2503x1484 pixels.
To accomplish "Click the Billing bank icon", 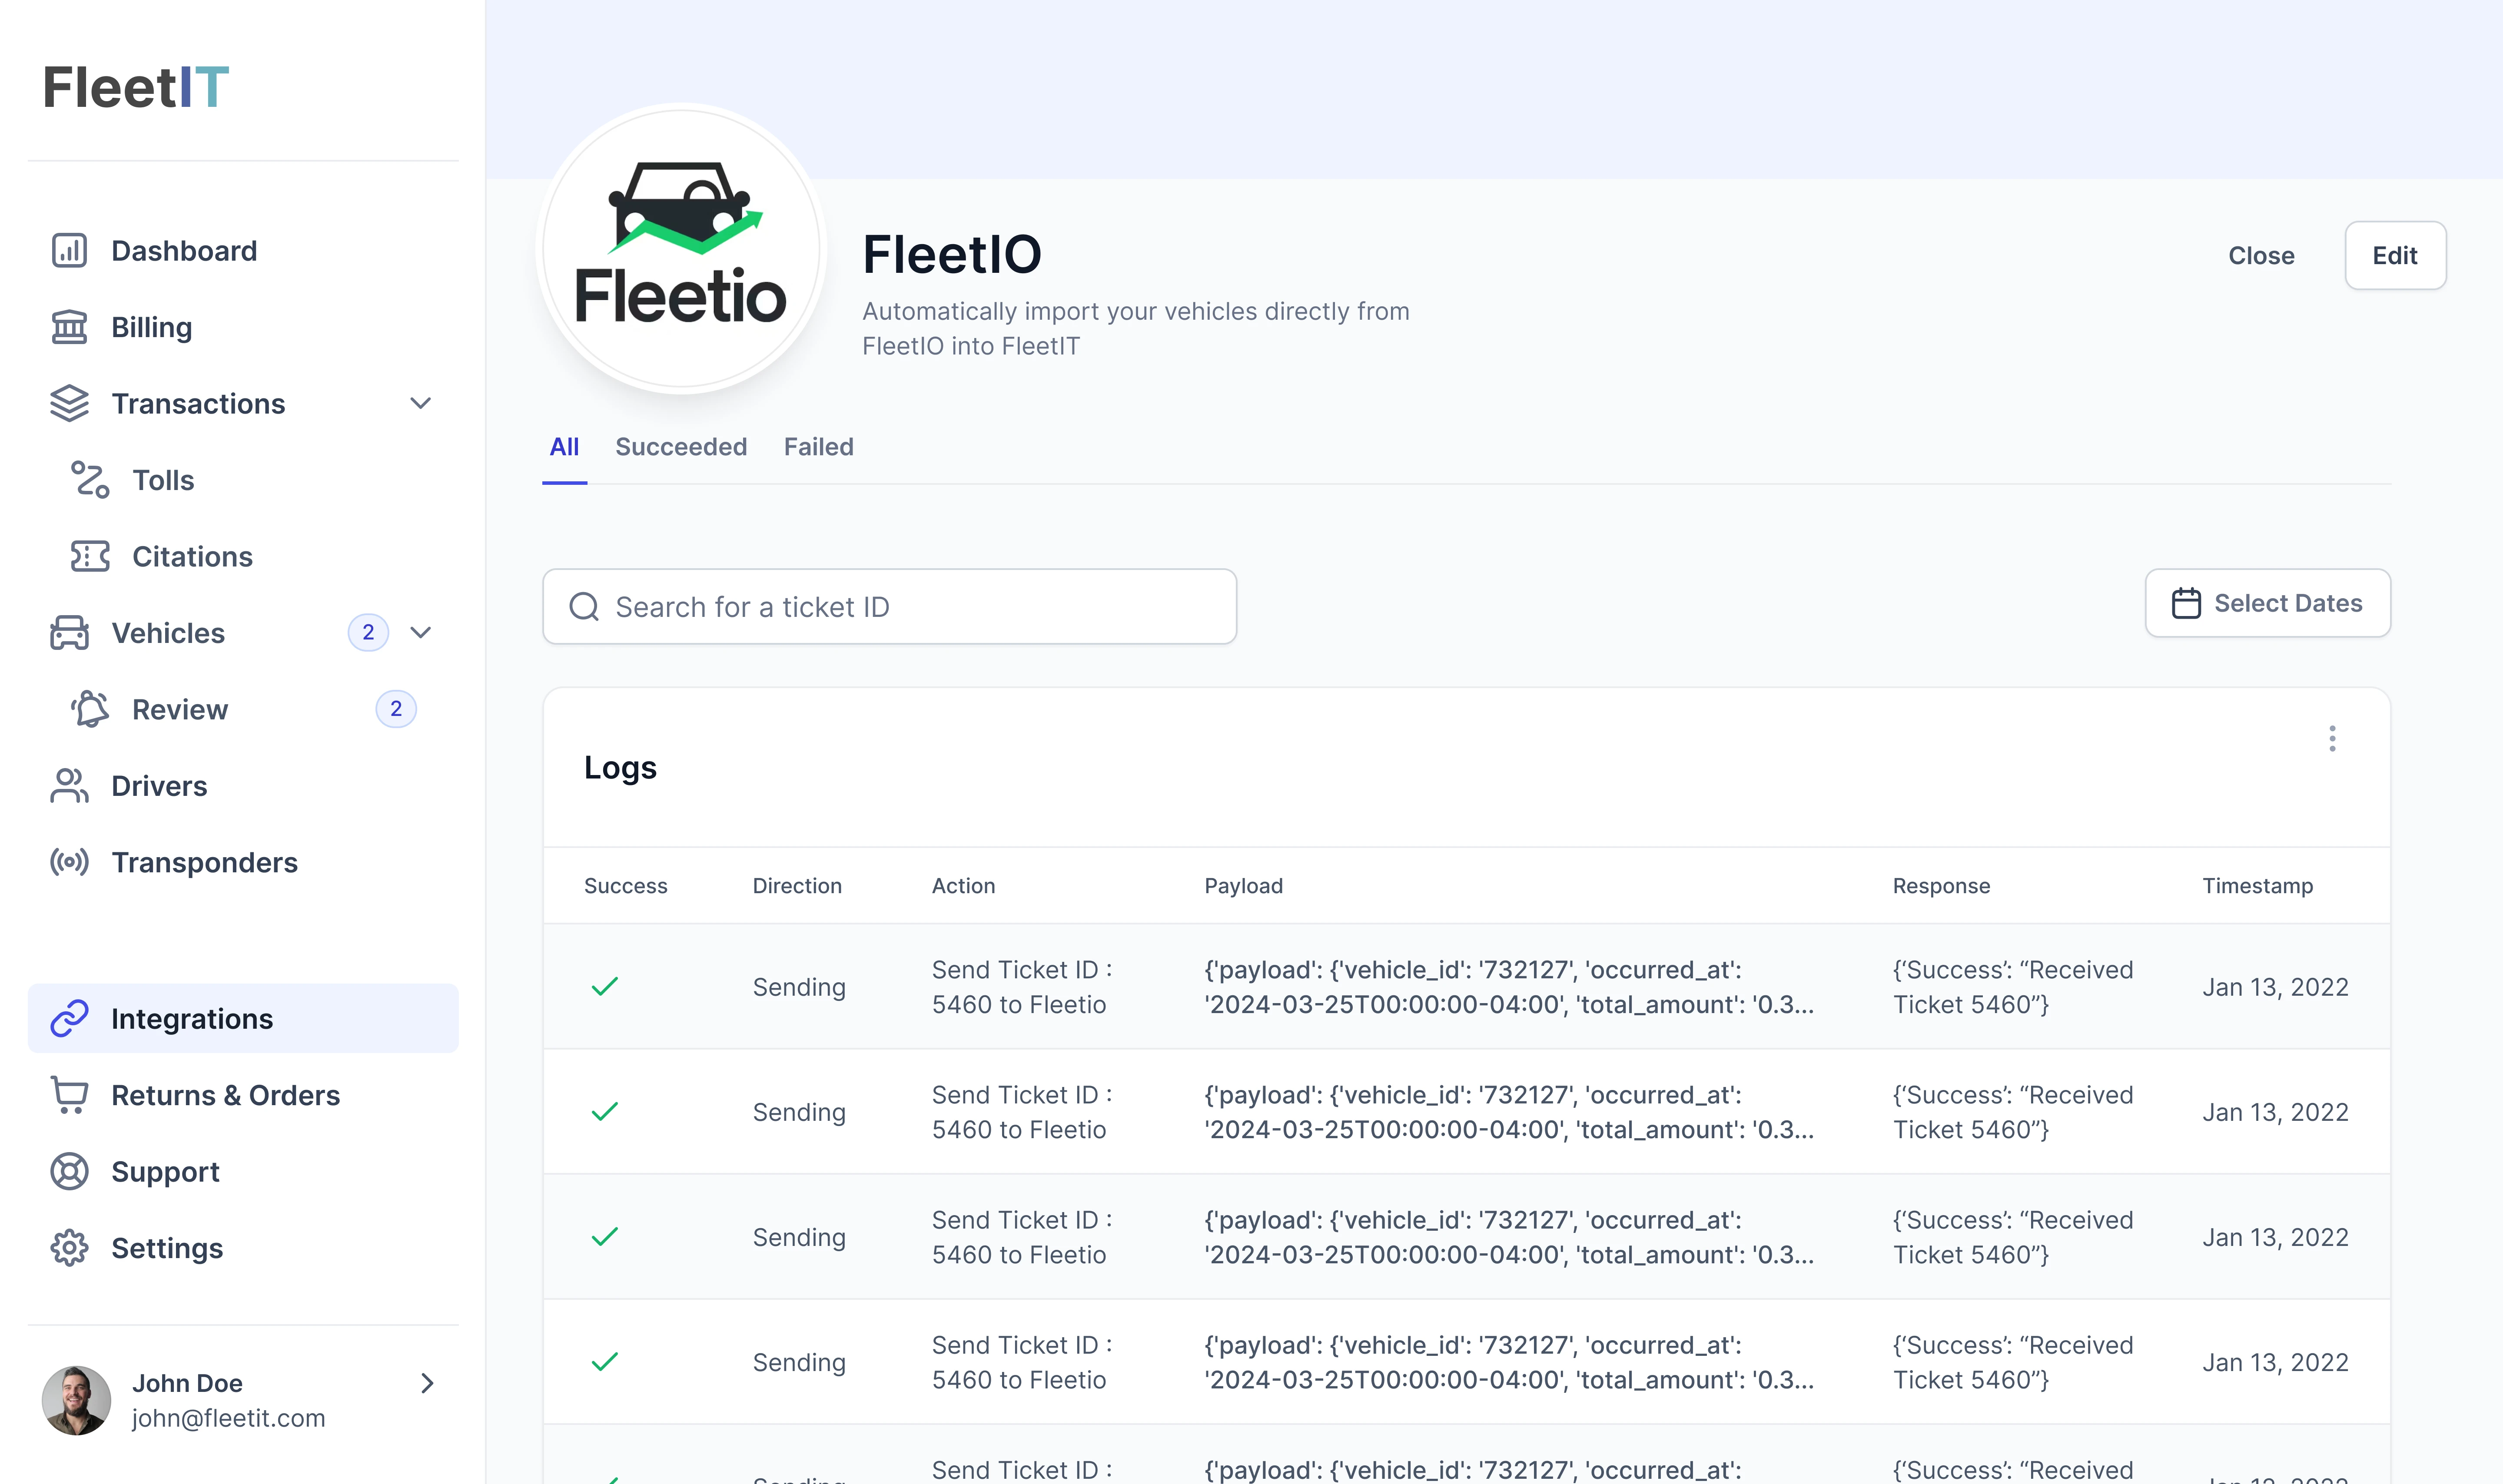I will (69, 327).
